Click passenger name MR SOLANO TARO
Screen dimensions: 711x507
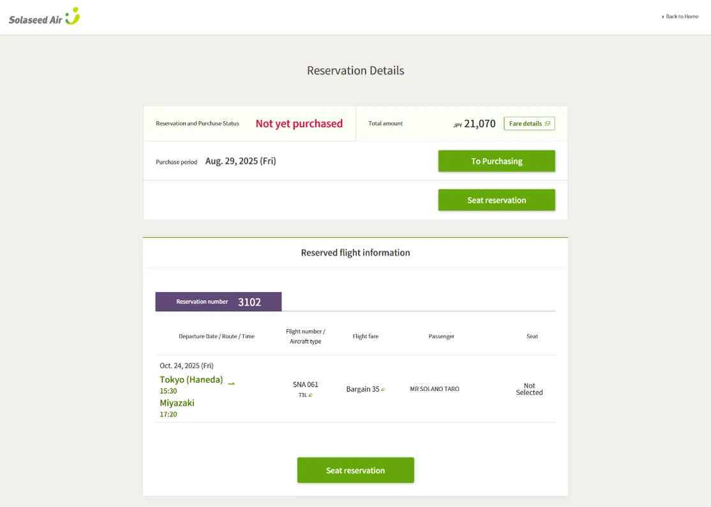(x=434, y=389)
